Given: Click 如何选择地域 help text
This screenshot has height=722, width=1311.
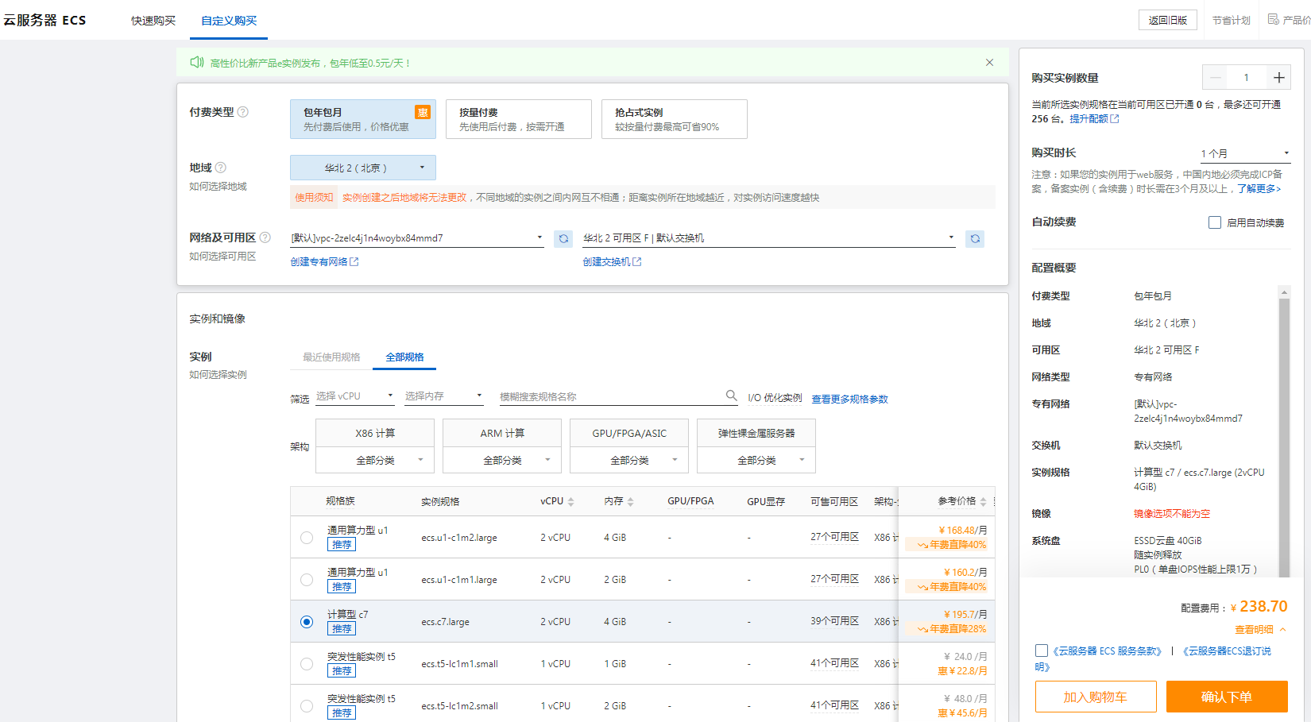Looking at the screenshot, I should click(218, 187).
